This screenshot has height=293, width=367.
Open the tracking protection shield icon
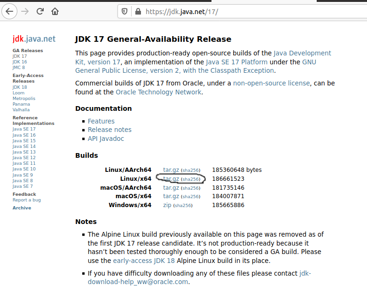[125, 11]
